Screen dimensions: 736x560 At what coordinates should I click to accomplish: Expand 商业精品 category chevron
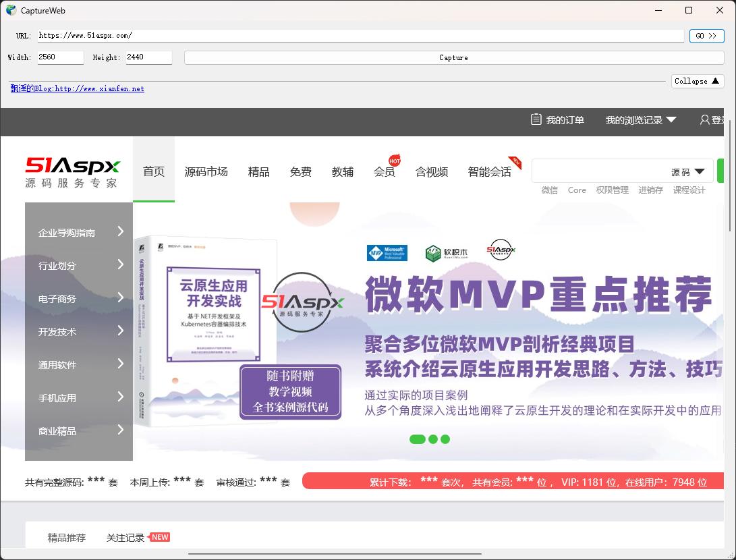[x=121, y=430]
